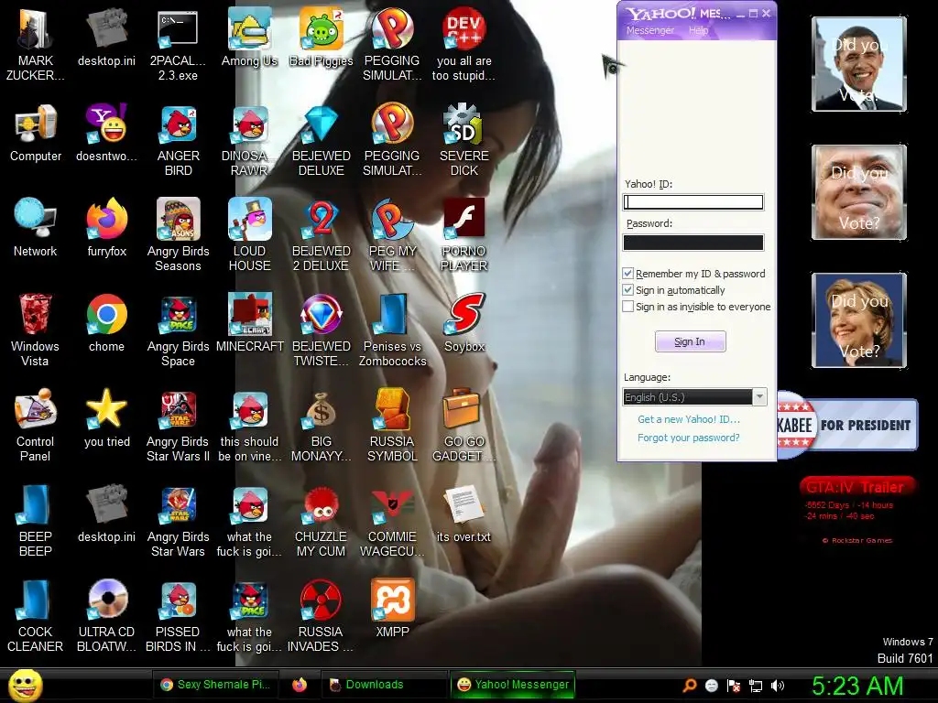Select the 'doesntwo...' Yahoo smiley icon
Screen dimensions: 938x703
coord(106,132)
